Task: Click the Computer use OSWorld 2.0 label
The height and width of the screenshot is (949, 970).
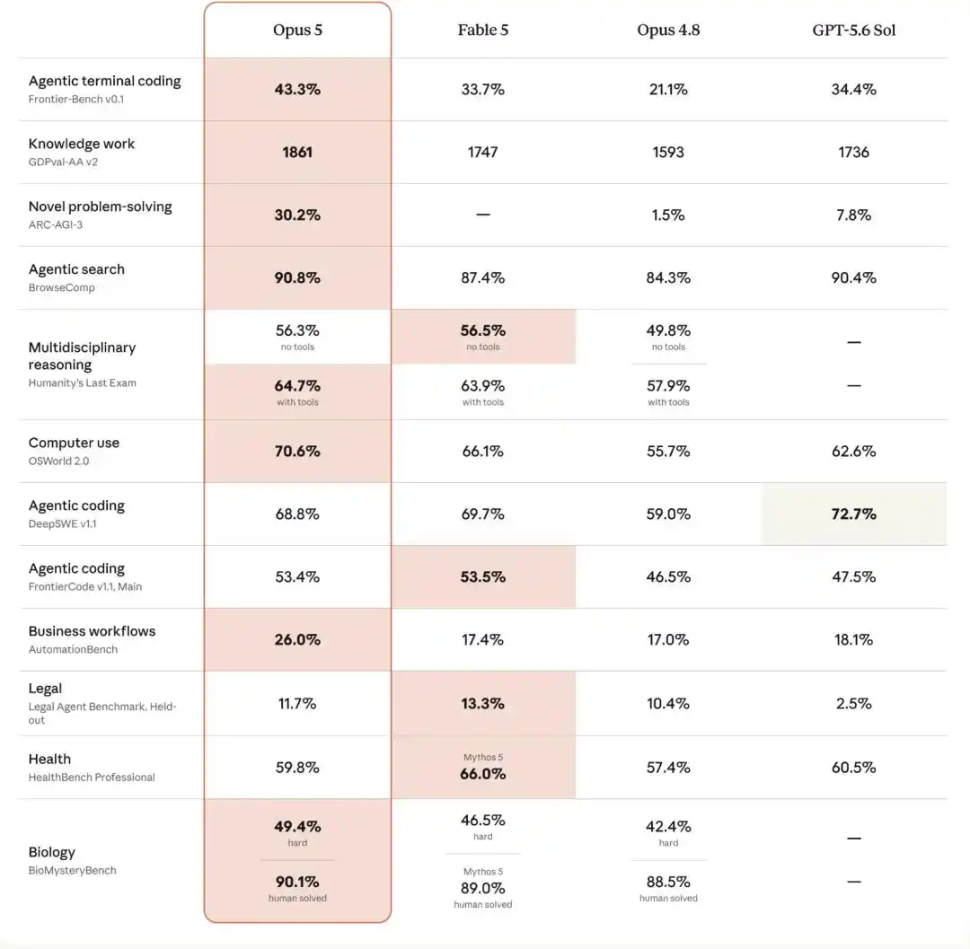Action: 74,451
